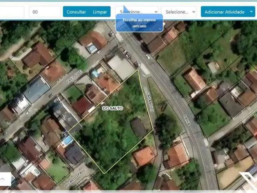Click the CARAMURU street label
Screen dimensions: 257x193
pos(150,102)
